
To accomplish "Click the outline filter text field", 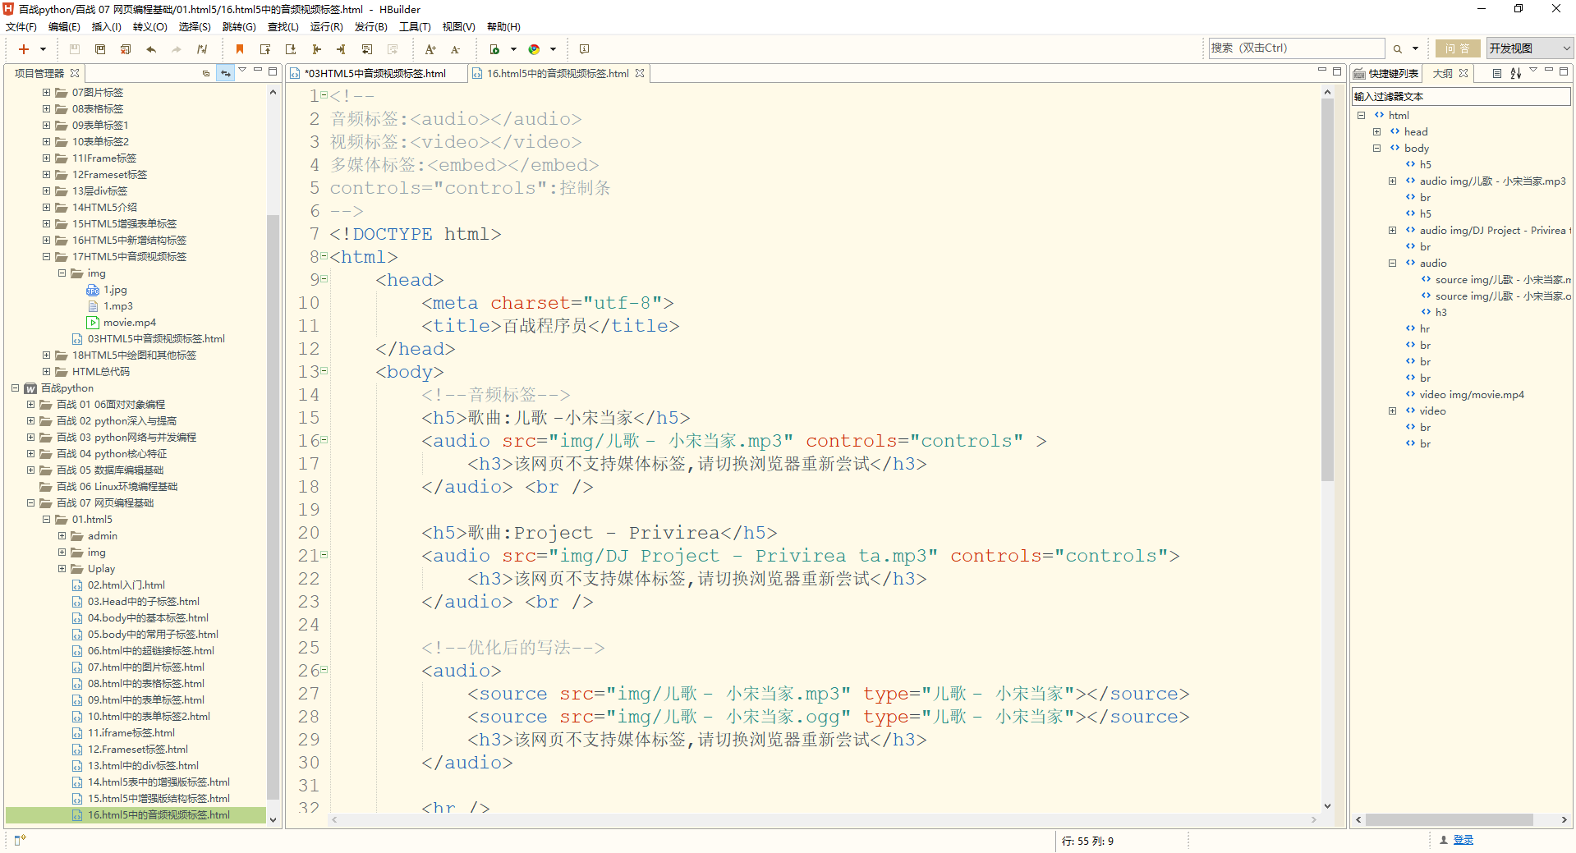I will tap(1461, 97).
